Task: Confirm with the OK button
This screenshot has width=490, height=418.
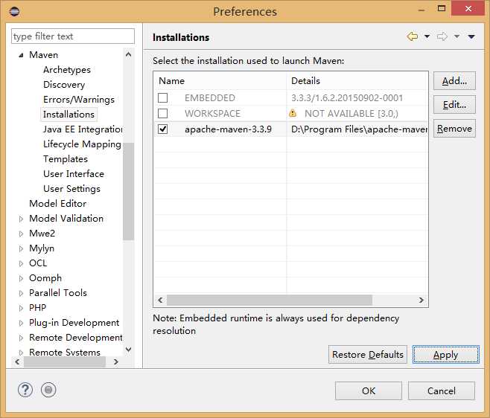Action: click(369, 390)
